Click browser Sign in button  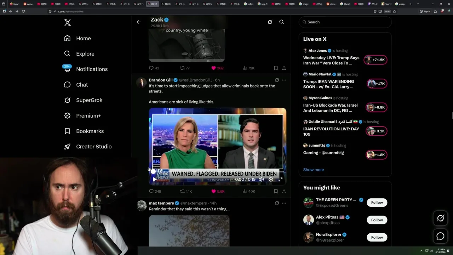pyautogui.click(x=425, y=11)
